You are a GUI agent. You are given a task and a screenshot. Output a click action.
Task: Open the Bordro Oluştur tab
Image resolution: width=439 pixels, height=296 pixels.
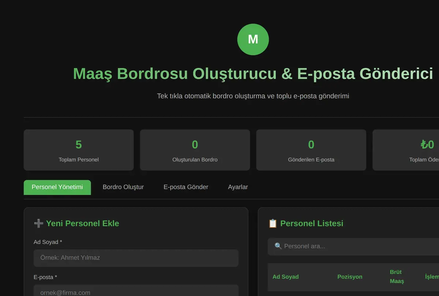tap(123, 187)
